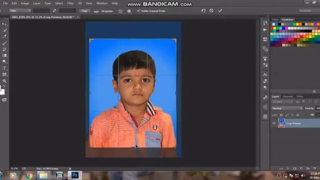This screenshot has width=320, height=180.
Task: Click the swap foreground/background colors icon
Action: [x=4, y=86]
